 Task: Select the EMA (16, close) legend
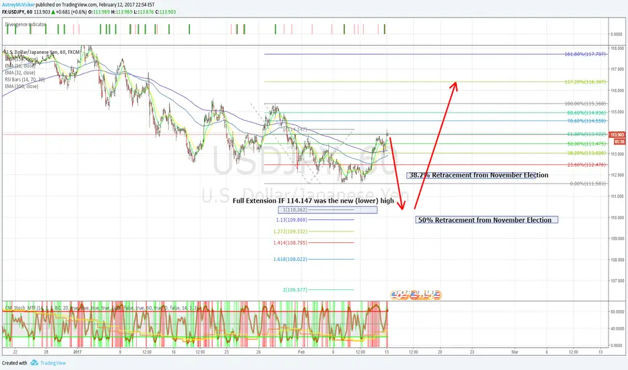20,66
